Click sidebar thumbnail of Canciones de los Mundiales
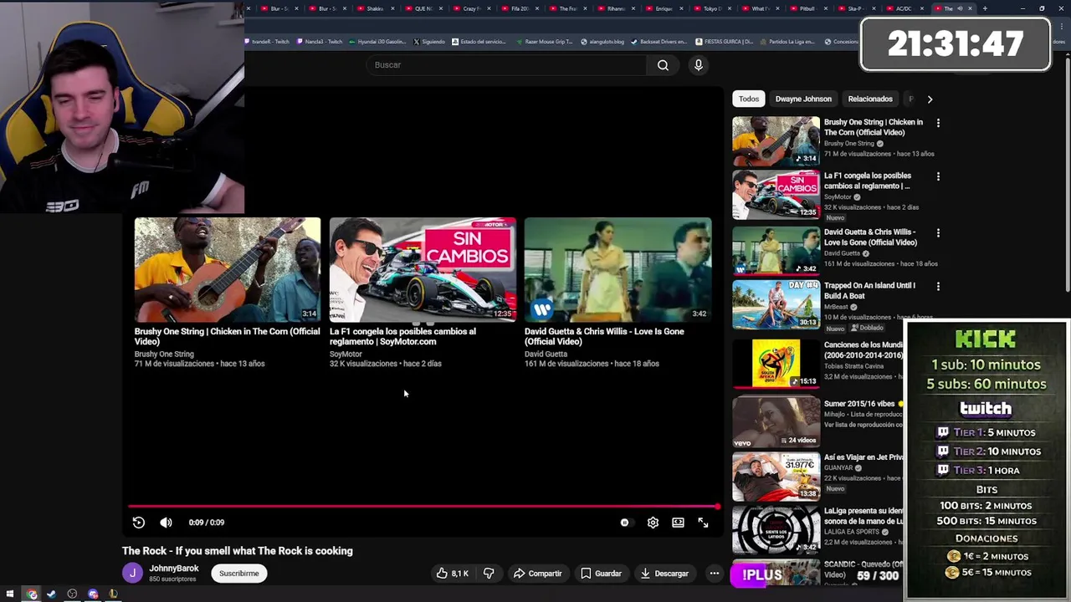The width and height of the screenshot is (1071, 602). [x=776, y=363]
